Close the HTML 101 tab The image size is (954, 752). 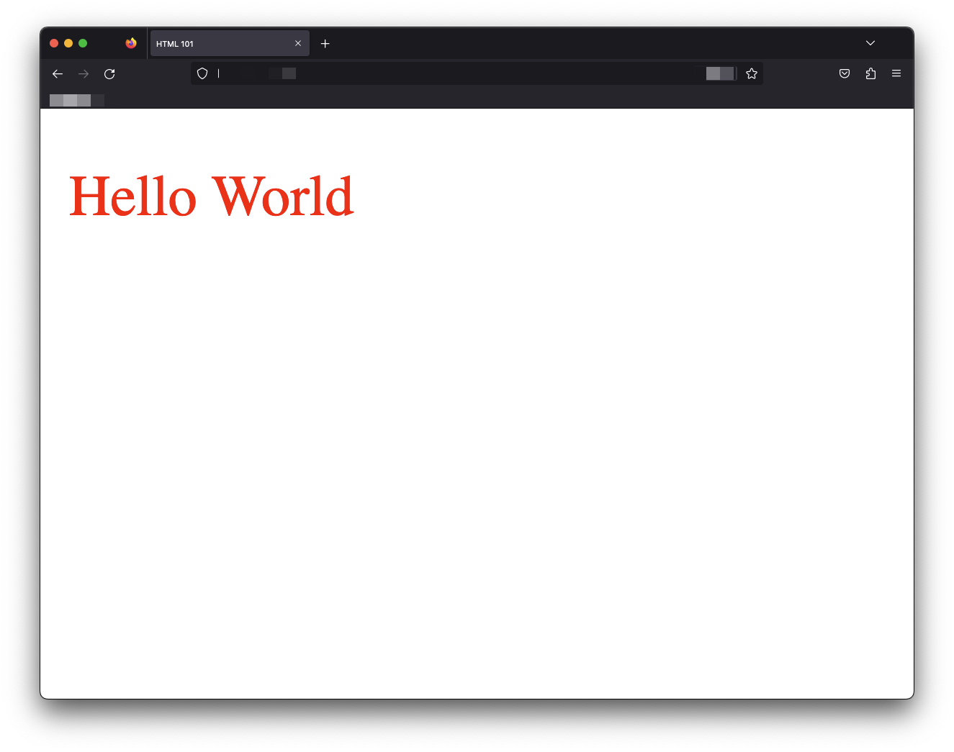coord(298,43)
